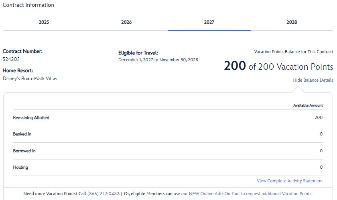
Task: Click the Contract Information heading
Action: [x=28, y=5]
